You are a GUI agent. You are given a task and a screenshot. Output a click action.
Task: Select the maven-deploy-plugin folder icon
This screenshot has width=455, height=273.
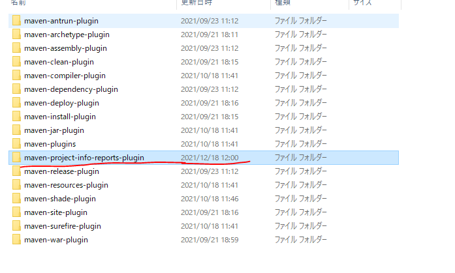pyautogui.click(x=16, y=103)
